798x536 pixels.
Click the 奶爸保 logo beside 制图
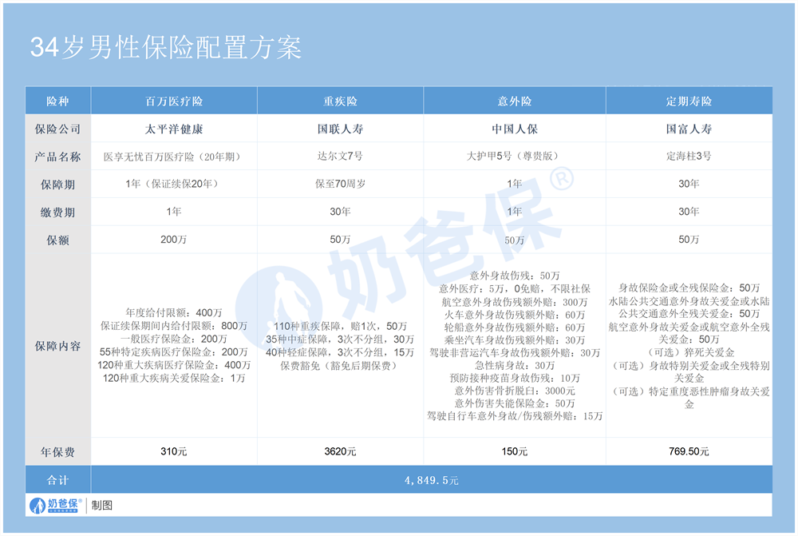click(x=56, y=506)
